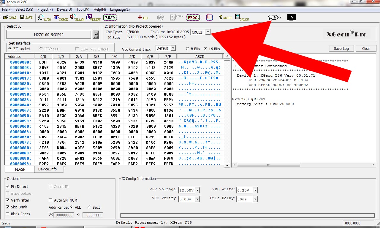
Task: Open the CALCU. calculator tool
Action: [x=242, y=18]
